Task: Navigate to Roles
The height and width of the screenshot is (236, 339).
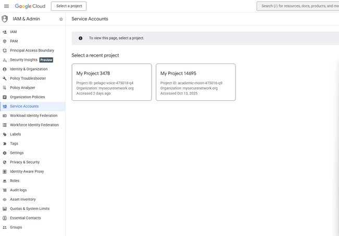Action: 33,181
